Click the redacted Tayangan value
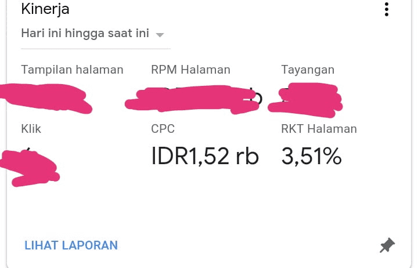The width and height of the screenshot is (418, 268). (305, 100)
